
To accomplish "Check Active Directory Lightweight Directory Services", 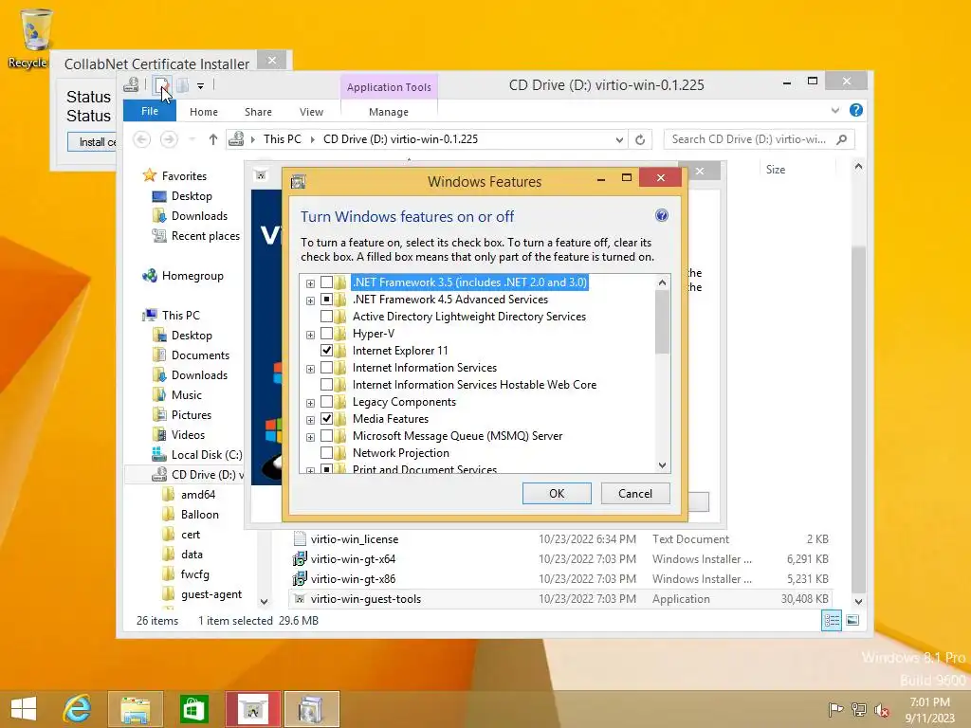I will (x=326, y=317).
